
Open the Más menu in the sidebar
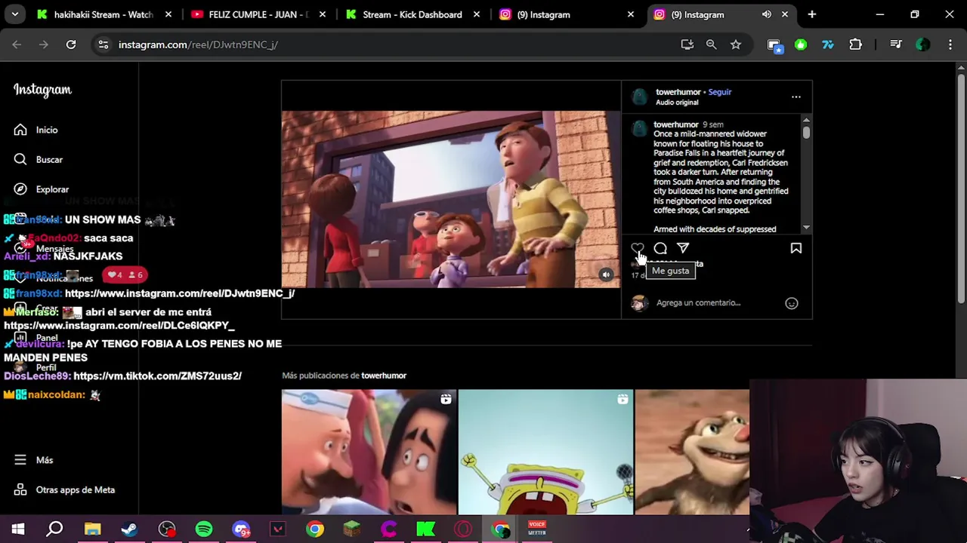(x=33, y=460)
